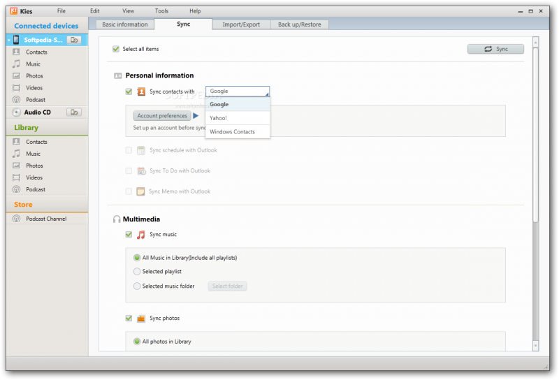Screen dimensions: 559x380
Task: Click the scrollbar up arrow
Action: click(x=535, y=43)
